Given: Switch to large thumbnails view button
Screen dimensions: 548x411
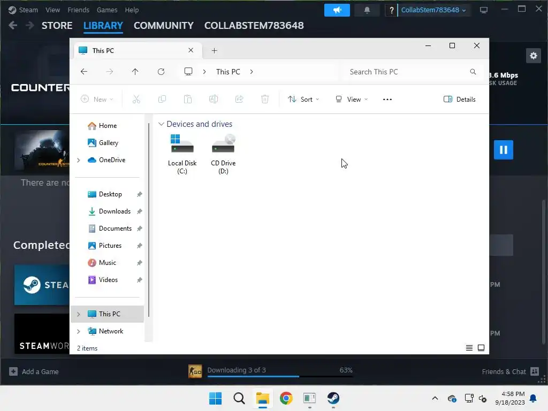Looking at the screenshot, I should coord(481,348).
